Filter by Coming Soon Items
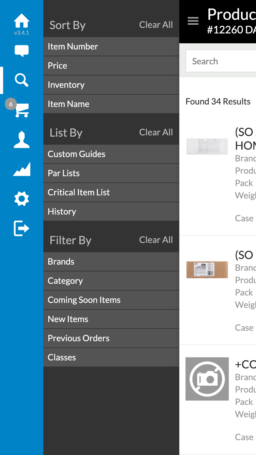256x455 pixels. (x=111, y=300)
